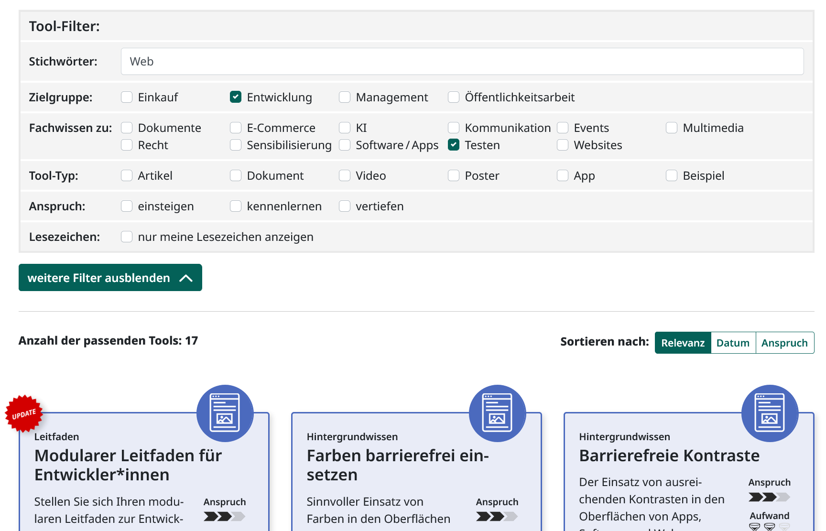Click Anspruch arrows on Barrierefreie Kontraste card
Image resolution: width=826 pixels, height=531 pixels.
click(x=769, y=497)
